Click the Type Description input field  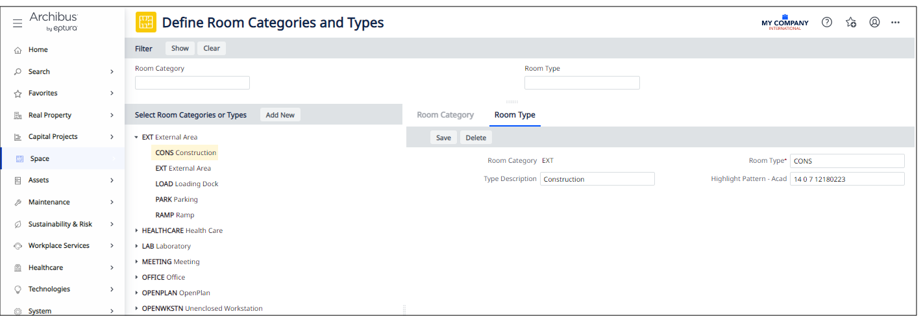pyautogui.click(x=597, y=179)
